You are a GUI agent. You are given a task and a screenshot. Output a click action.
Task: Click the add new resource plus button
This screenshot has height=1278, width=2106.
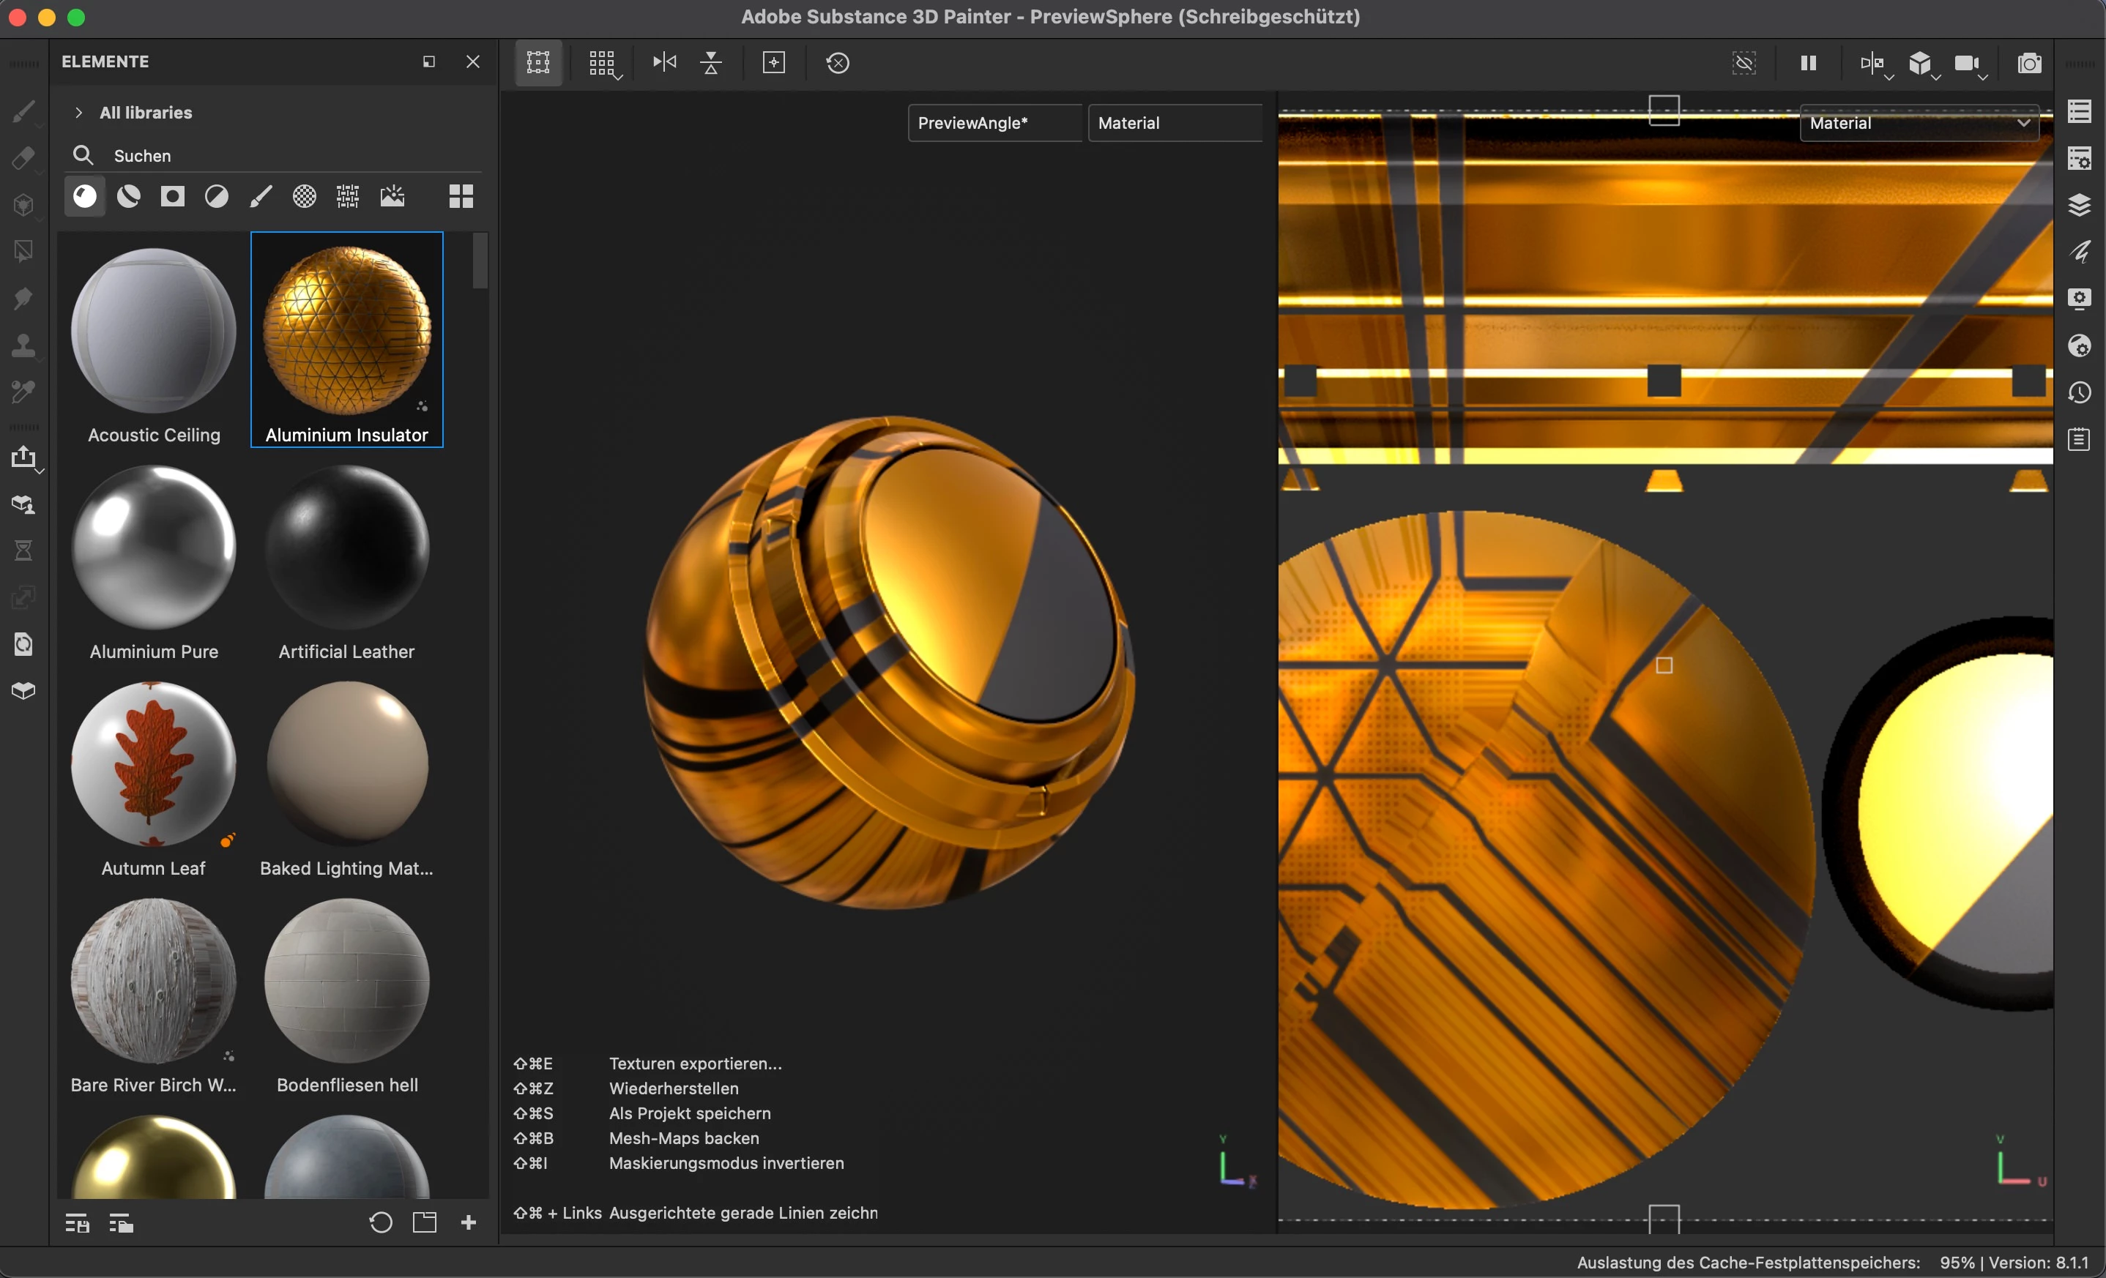[x=469, y=1222]
